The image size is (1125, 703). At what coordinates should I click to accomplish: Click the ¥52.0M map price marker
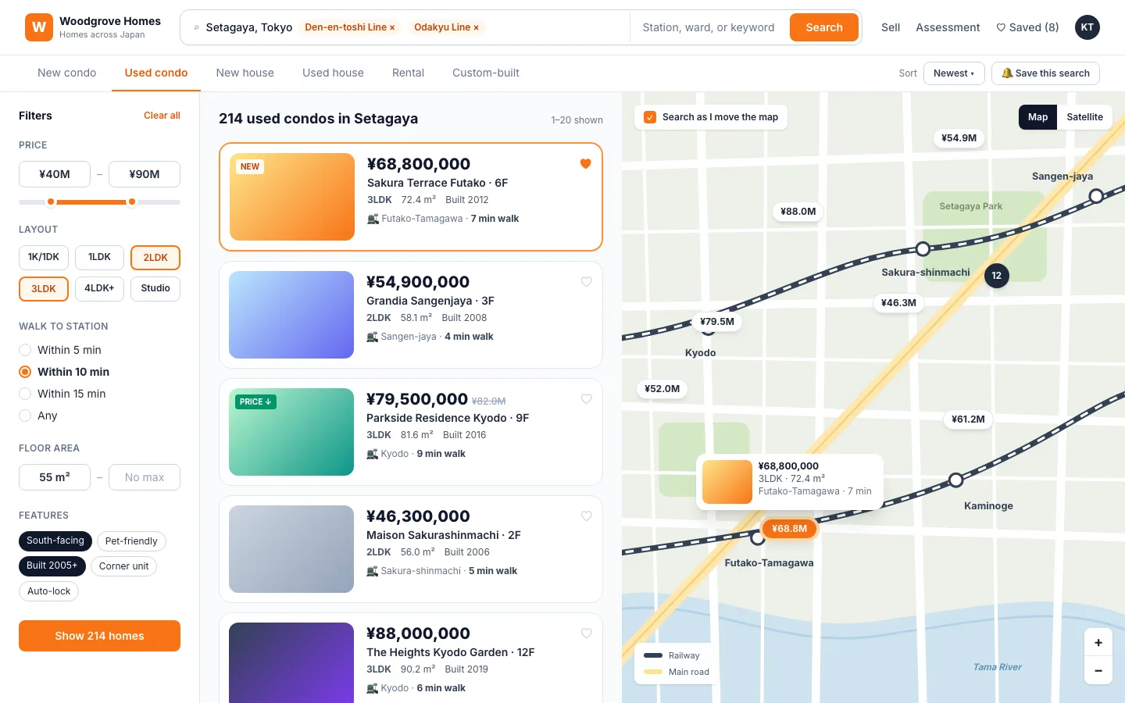[662, 388]
